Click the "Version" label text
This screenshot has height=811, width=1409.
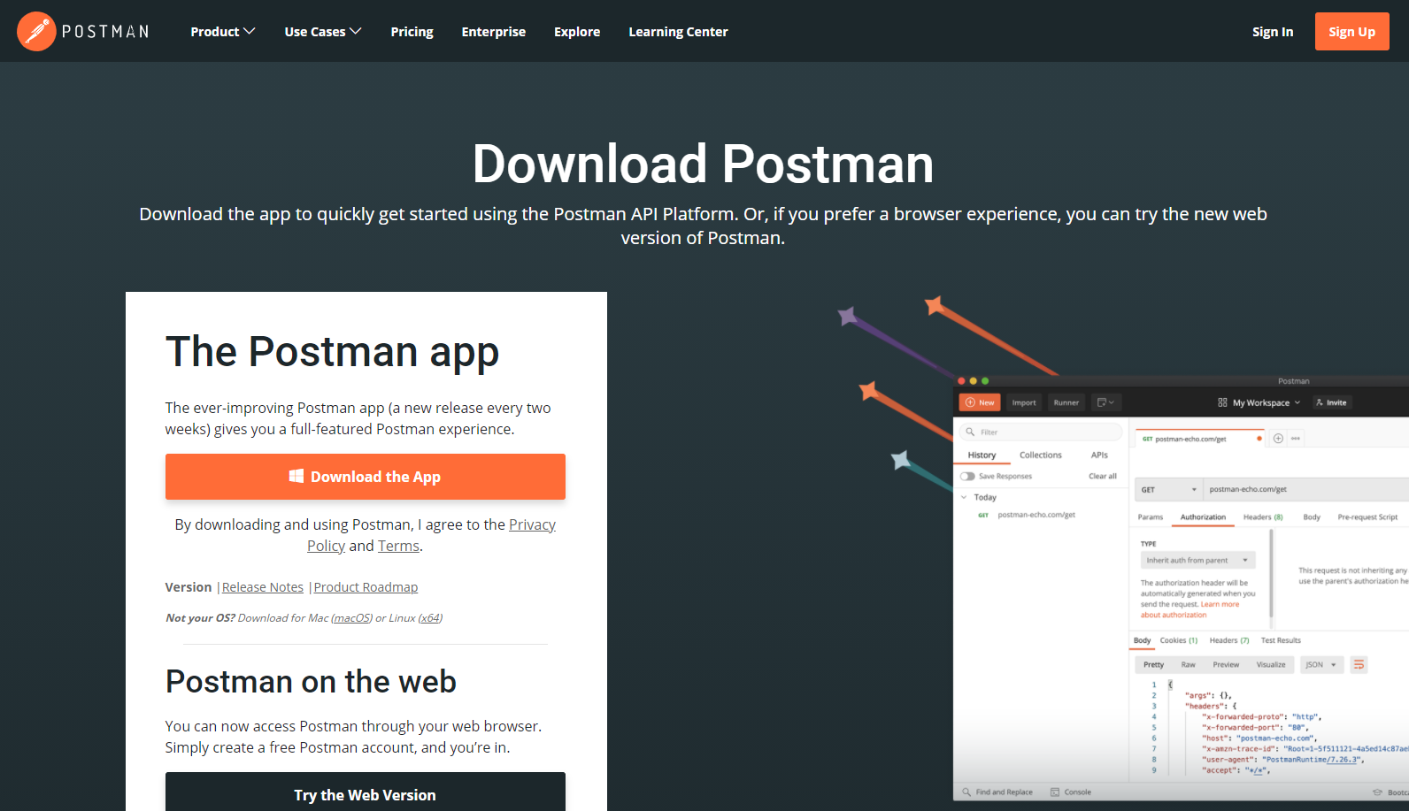tap(189, 587)
